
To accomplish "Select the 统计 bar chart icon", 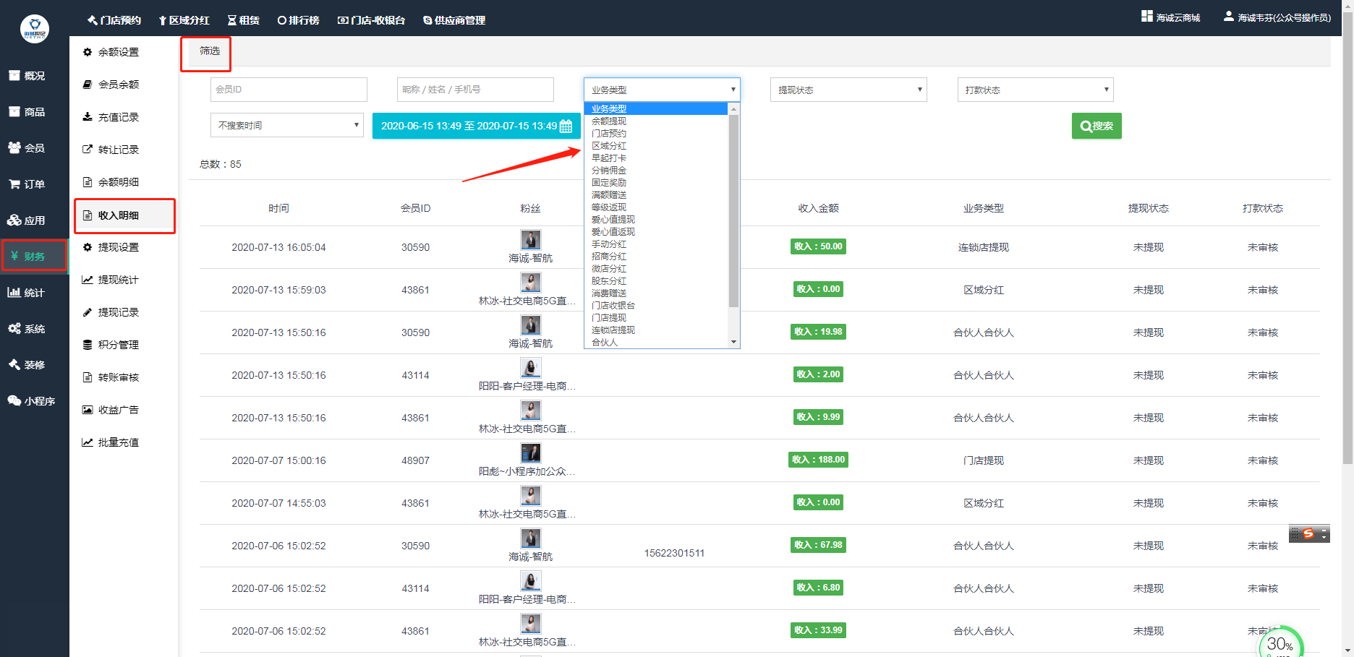I will tap(14, 292).
